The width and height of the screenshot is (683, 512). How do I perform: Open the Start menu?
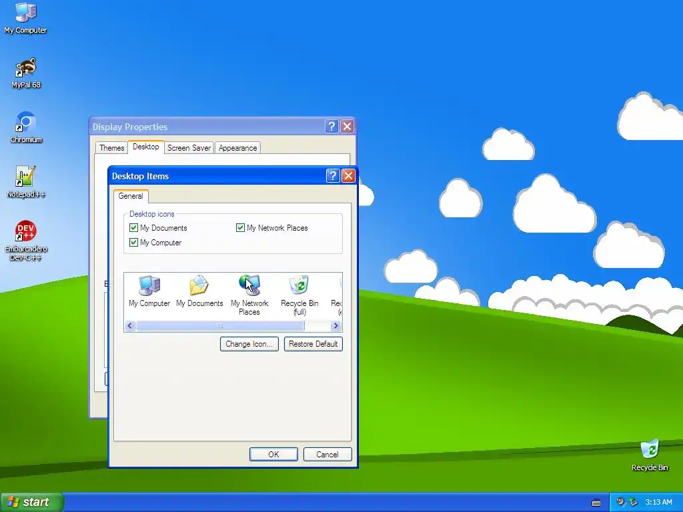coord(32,502)
